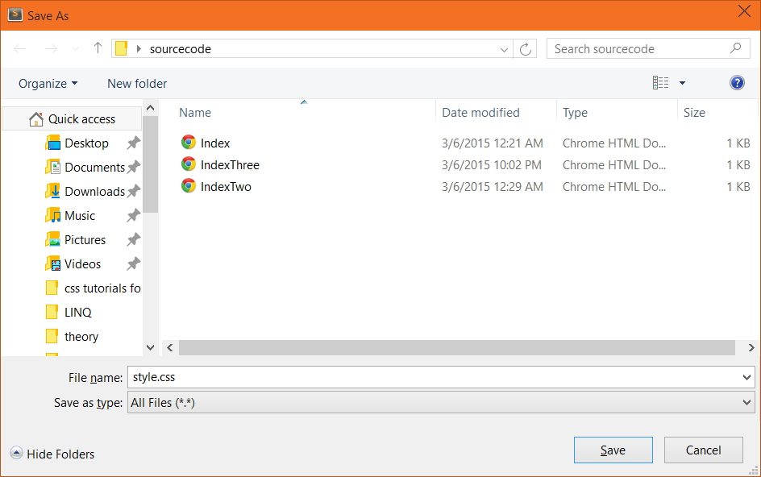
Task: Refresh the sourcecode folder view
Action: (526, 49)
